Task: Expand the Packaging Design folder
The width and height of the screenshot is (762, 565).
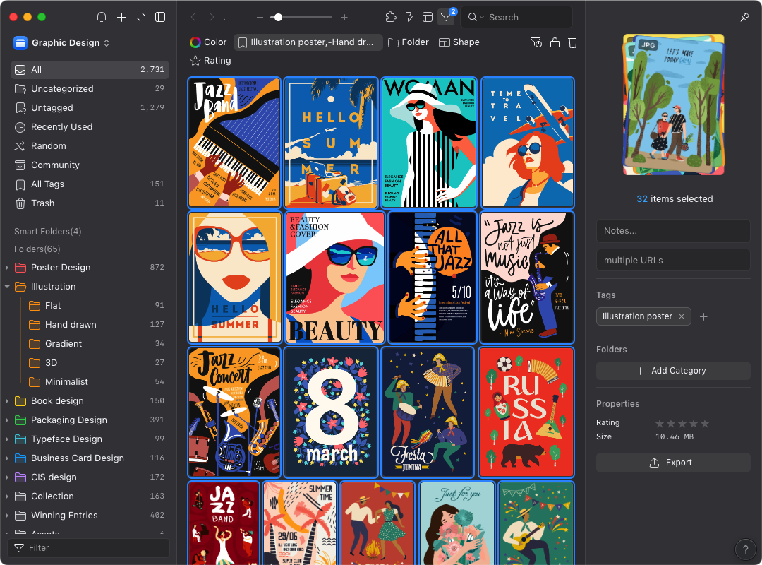Action: click(7, 420)
